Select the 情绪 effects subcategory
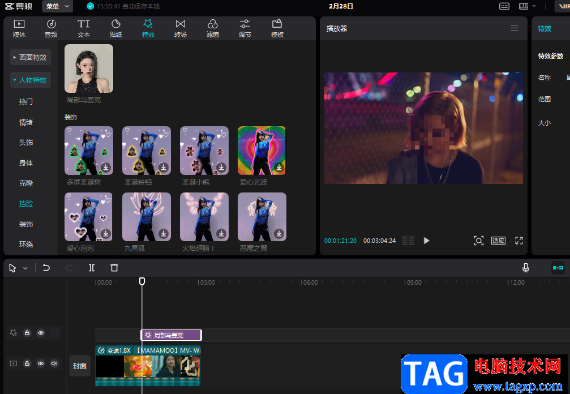The height and width of the screenshot is (394, 570). (x=26, y=122)
